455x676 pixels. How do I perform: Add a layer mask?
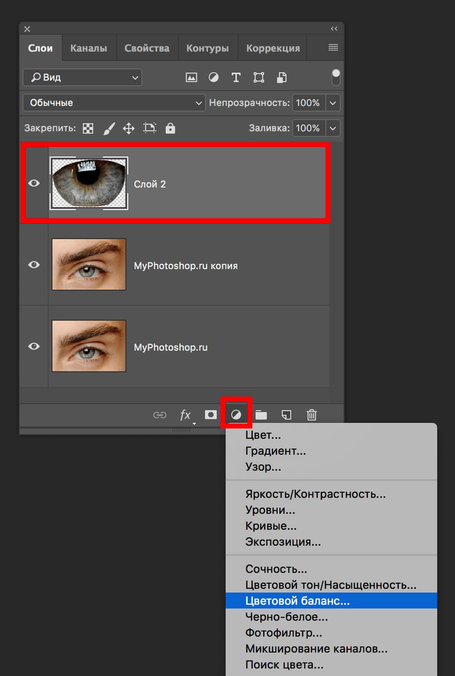point(210,414)
